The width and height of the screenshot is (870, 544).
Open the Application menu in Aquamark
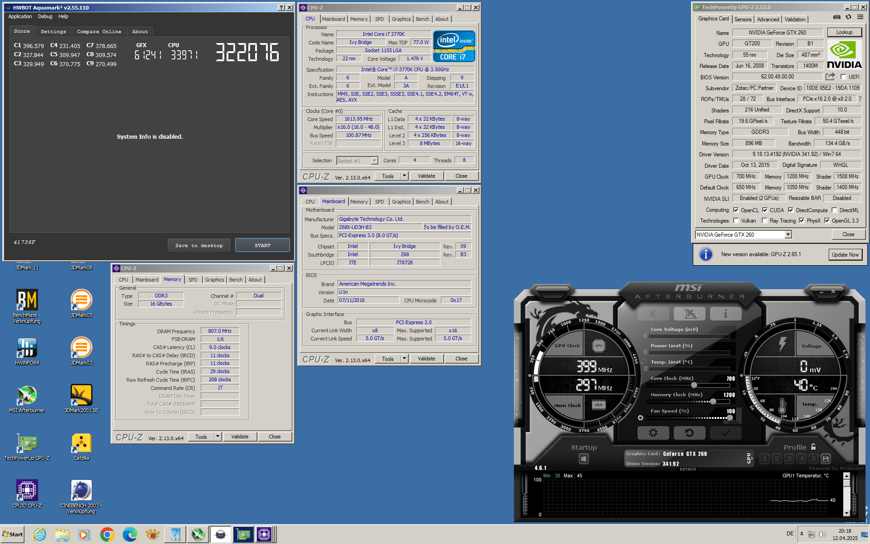click(20, 16)
